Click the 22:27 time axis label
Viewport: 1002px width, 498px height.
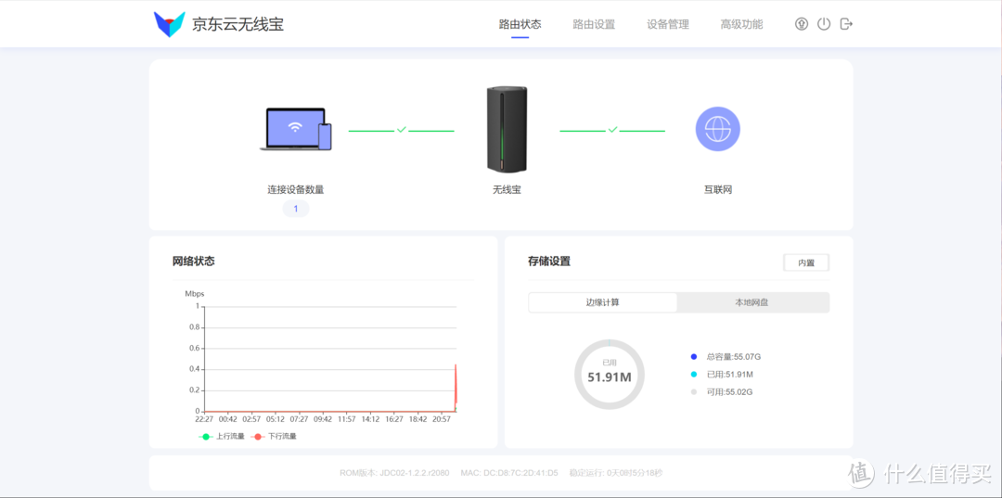pyautogui.click(x=204, y=419)
